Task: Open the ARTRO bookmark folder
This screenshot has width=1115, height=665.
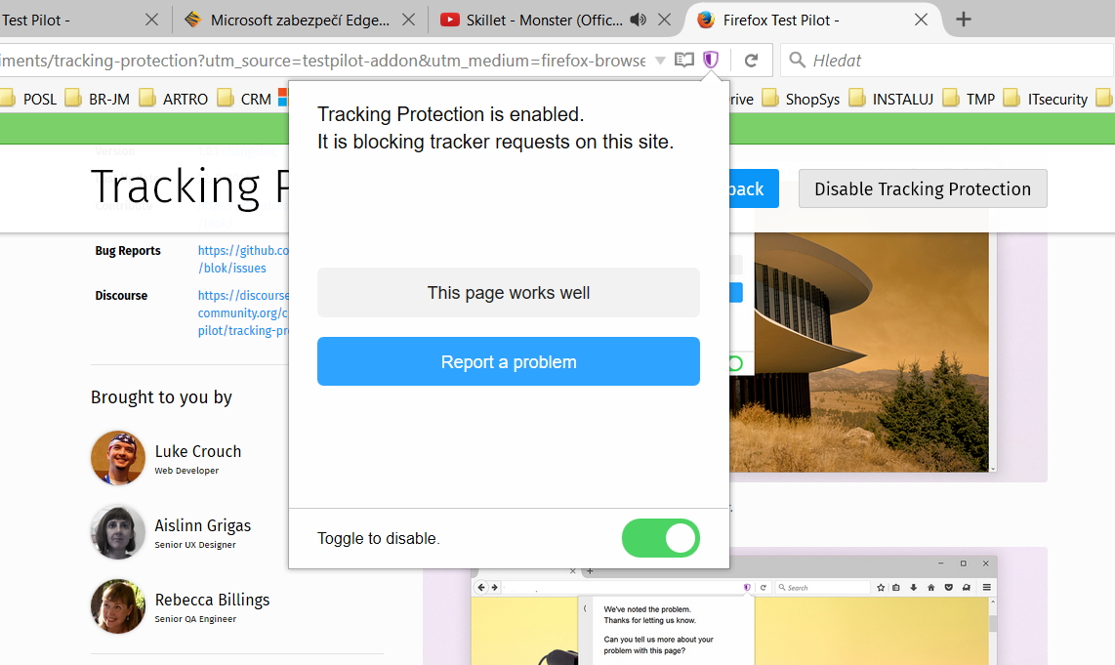Action: pyautogui.click(x=175, y=99)
